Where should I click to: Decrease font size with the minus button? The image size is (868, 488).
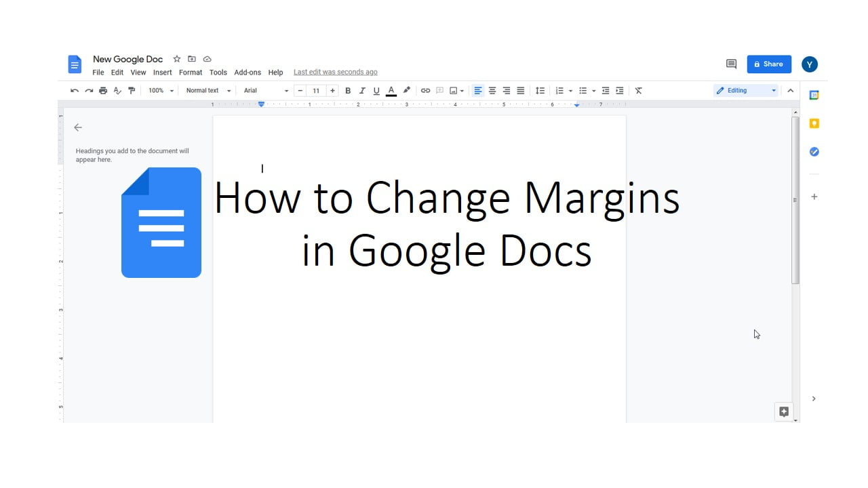pos(300,91)
